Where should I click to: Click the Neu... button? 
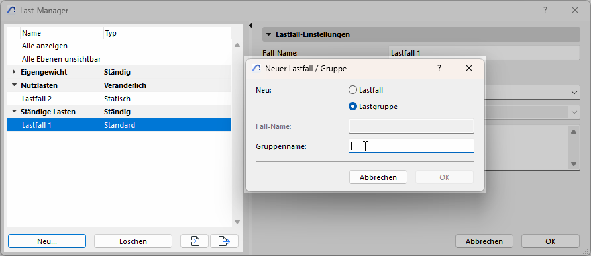pyautogui.click(x=47, y=241)
